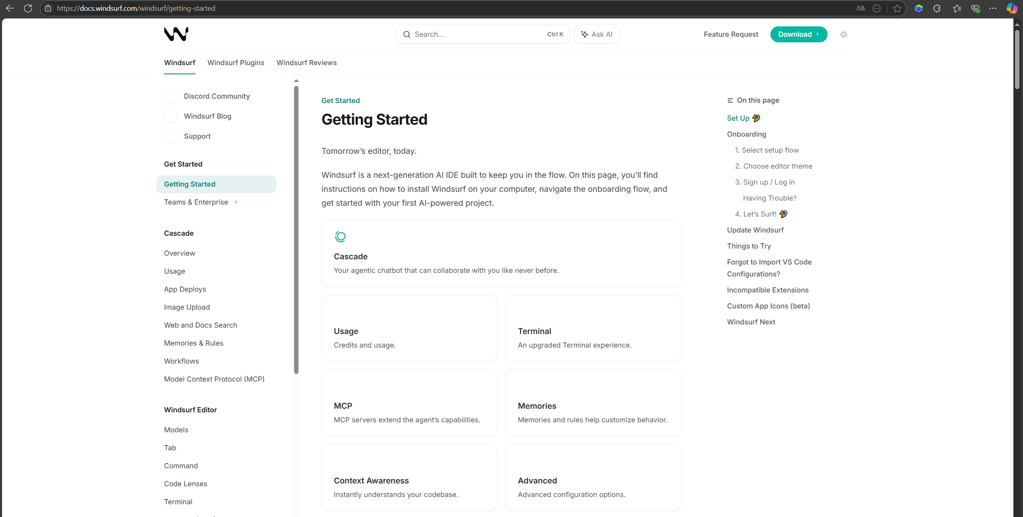The height and width of the screenshot is (517, 1023).
Task: Click the translate page icon
Action: 860,8
